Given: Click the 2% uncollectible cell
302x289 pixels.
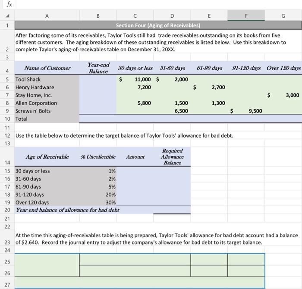Looking at the screenshot, I should 98,179.
